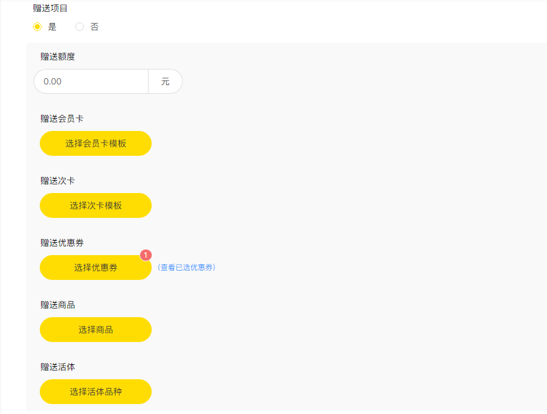Click the 选择会员卡模板 button
This screenshot has width=547, height=414.
[x=96, y=143]
